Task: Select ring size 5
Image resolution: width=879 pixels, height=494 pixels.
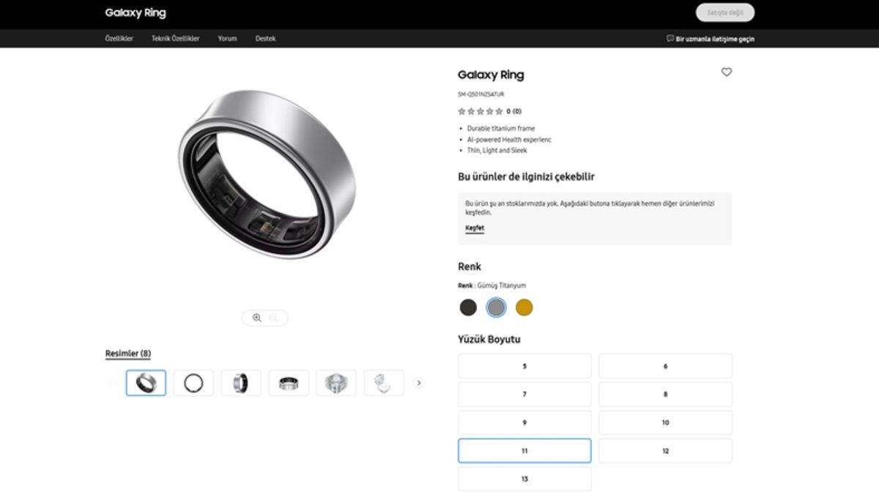Action: (524, 365)
